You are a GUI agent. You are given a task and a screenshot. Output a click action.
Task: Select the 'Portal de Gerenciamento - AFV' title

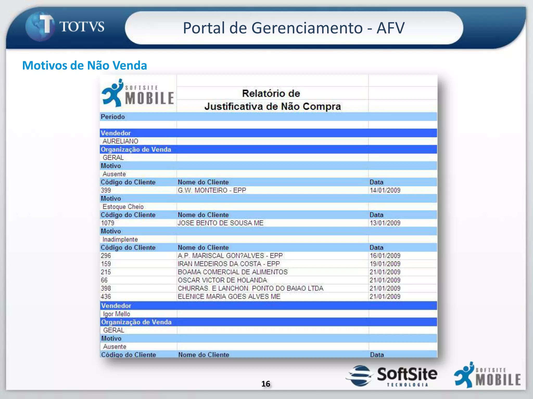(294, 28)
